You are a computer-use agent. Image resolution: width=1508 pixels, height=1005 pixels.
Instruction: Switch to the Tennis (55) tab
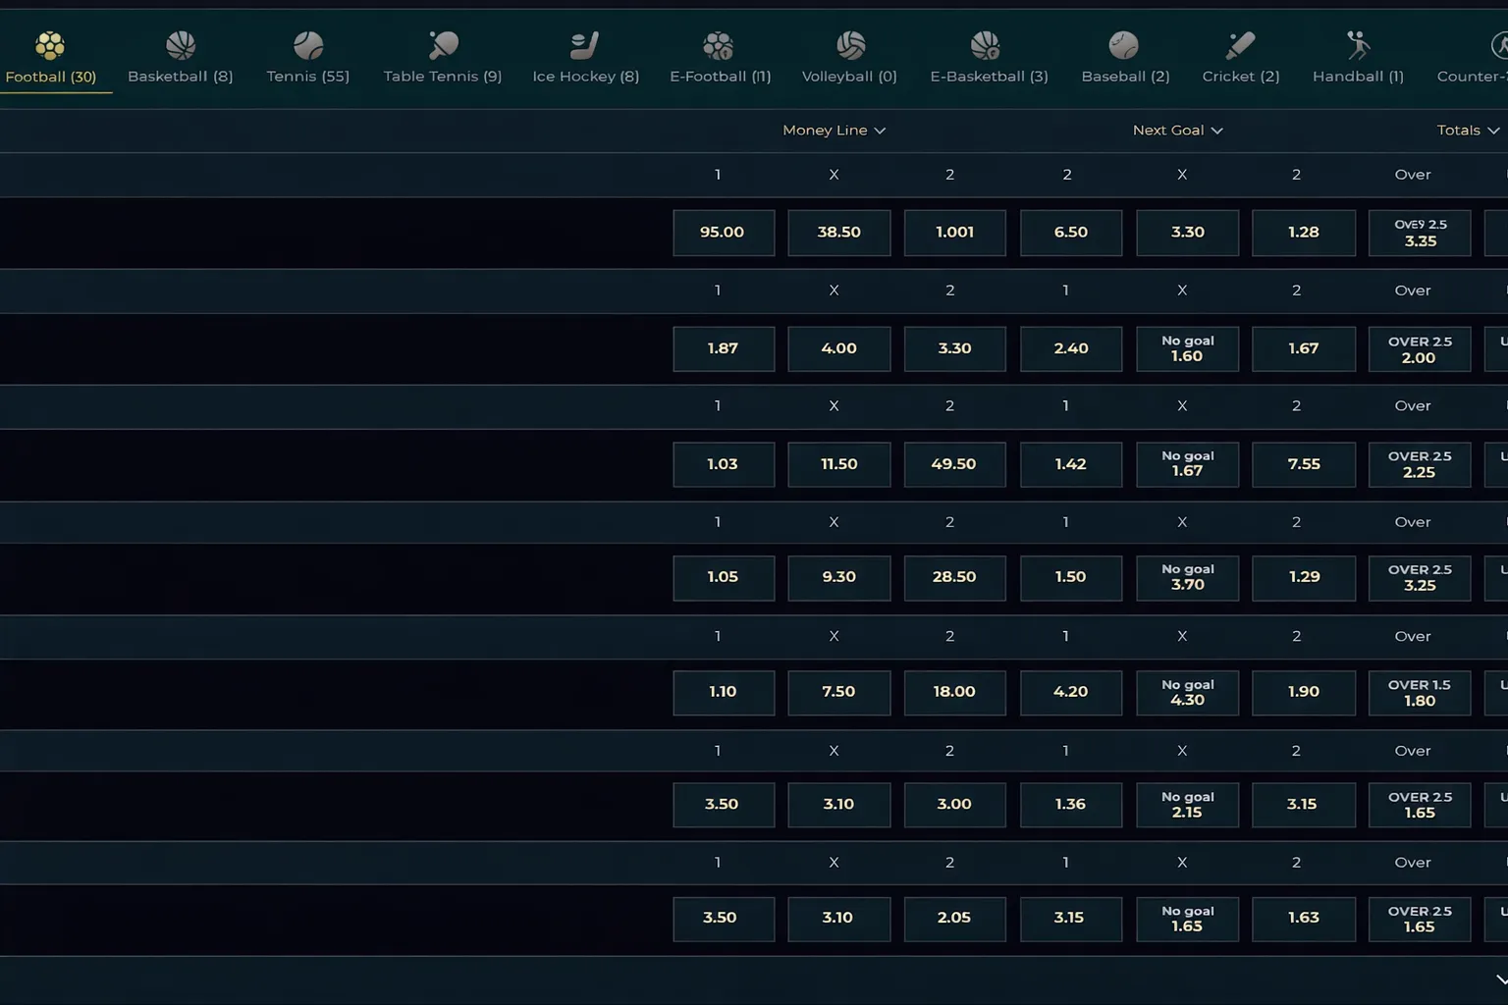click(307, 76)
